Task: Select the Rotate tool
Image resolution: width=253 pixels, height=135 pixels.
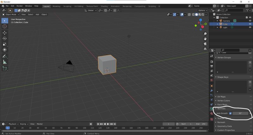Action: coord(5,38)
